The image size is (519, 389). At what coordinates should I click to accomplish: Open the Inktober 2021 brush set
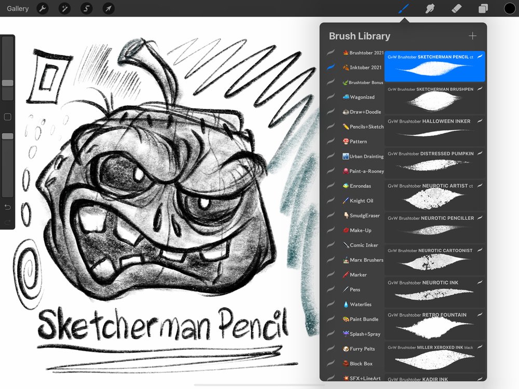click(x=361, y=67)
